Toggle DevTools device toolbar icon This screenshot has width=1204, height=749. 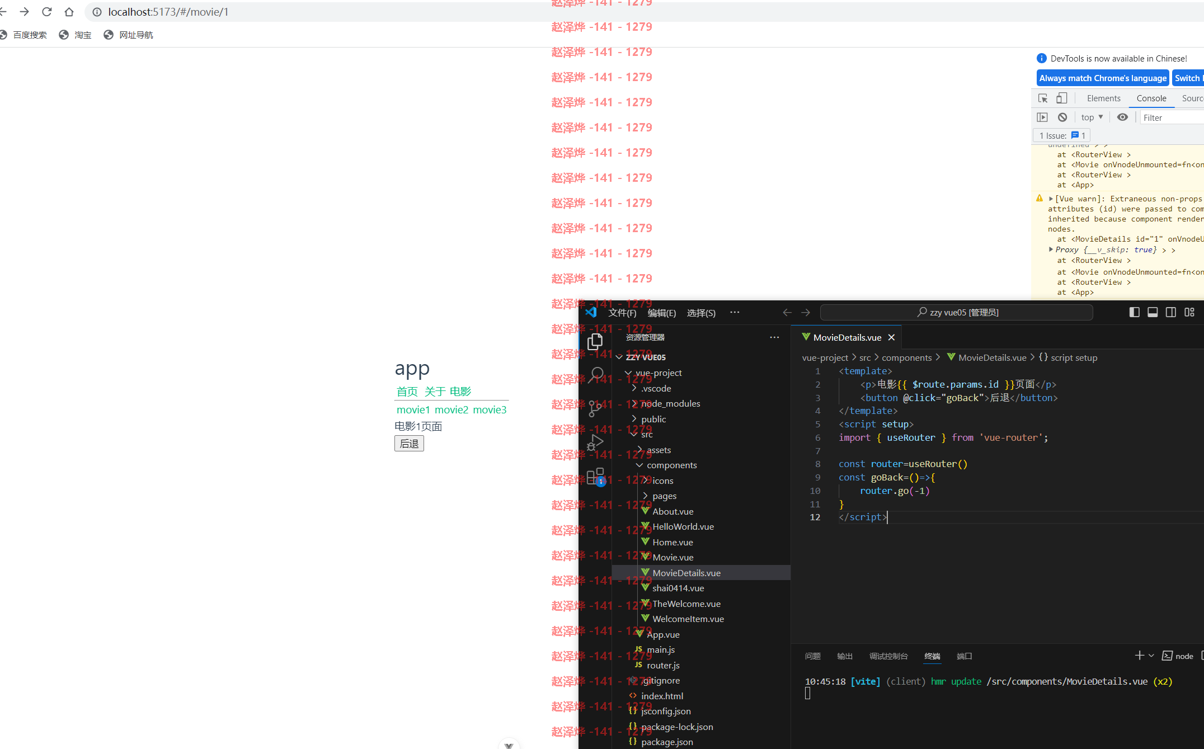click(x=1061, y=98)
